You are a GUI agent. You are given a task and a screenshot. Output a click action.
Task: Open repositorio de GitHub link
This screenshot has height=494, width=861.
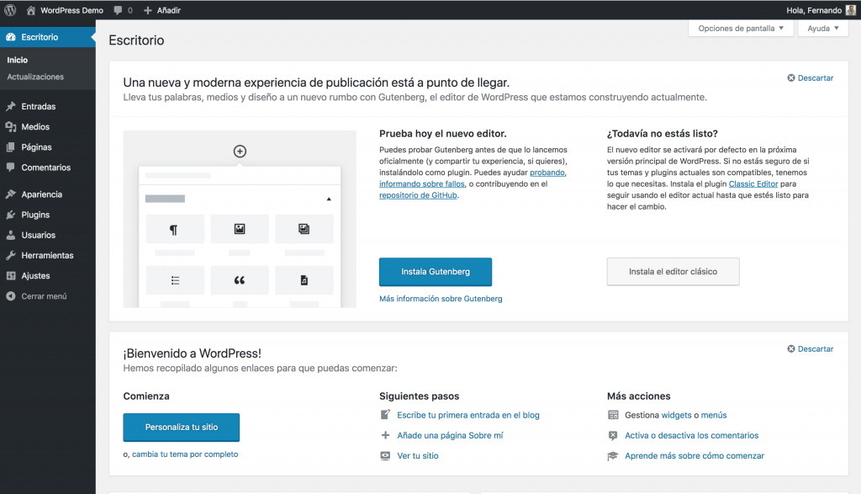[418, 195]
